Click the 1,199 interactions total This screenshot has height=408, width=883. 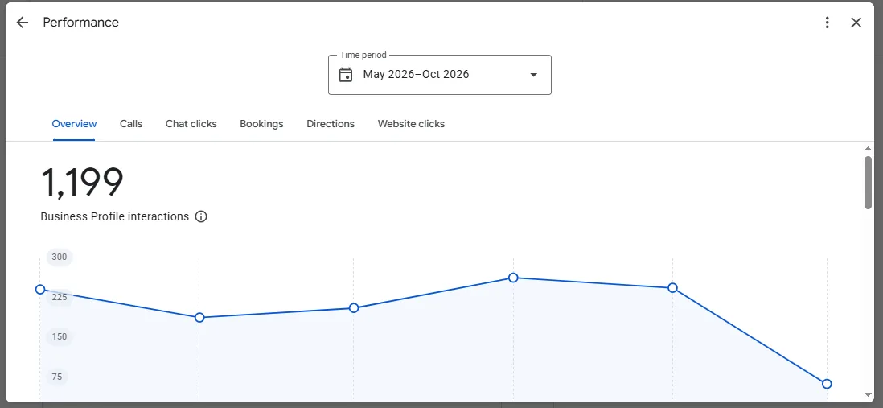pos(82,183)
